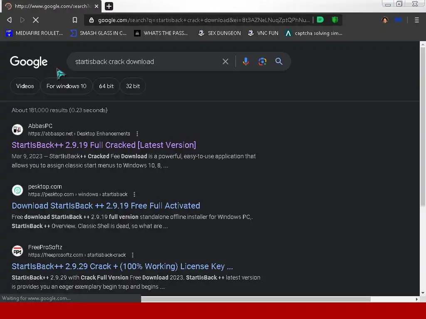
Task: Clear the search query with the X icon
Action: pyautogui.click(x=225, y=61)
